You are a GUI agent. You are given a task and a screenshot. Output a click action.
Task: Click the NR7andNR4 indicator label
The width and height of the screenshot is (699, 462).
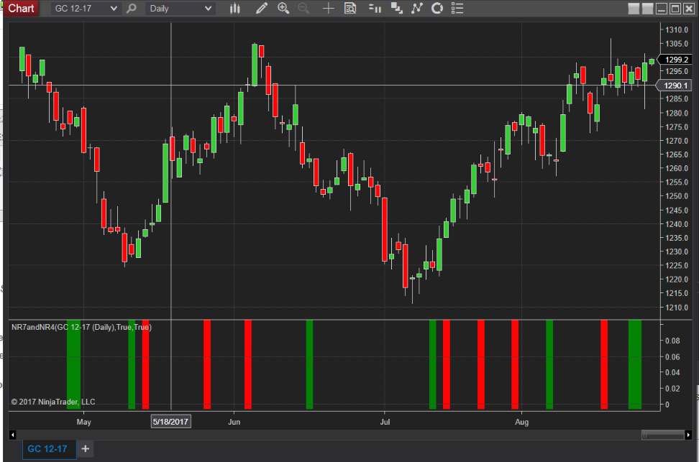[x=81, y=327]
